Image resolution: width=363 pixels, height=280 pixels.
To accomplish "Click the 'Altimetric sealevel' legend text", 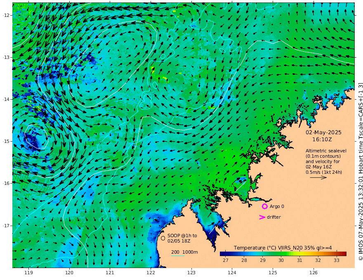I will pyautogui.click(x=326, y=151).
